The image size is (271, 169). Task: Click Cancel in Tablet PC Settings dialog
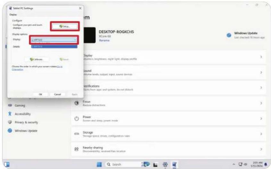click(57, 94)
